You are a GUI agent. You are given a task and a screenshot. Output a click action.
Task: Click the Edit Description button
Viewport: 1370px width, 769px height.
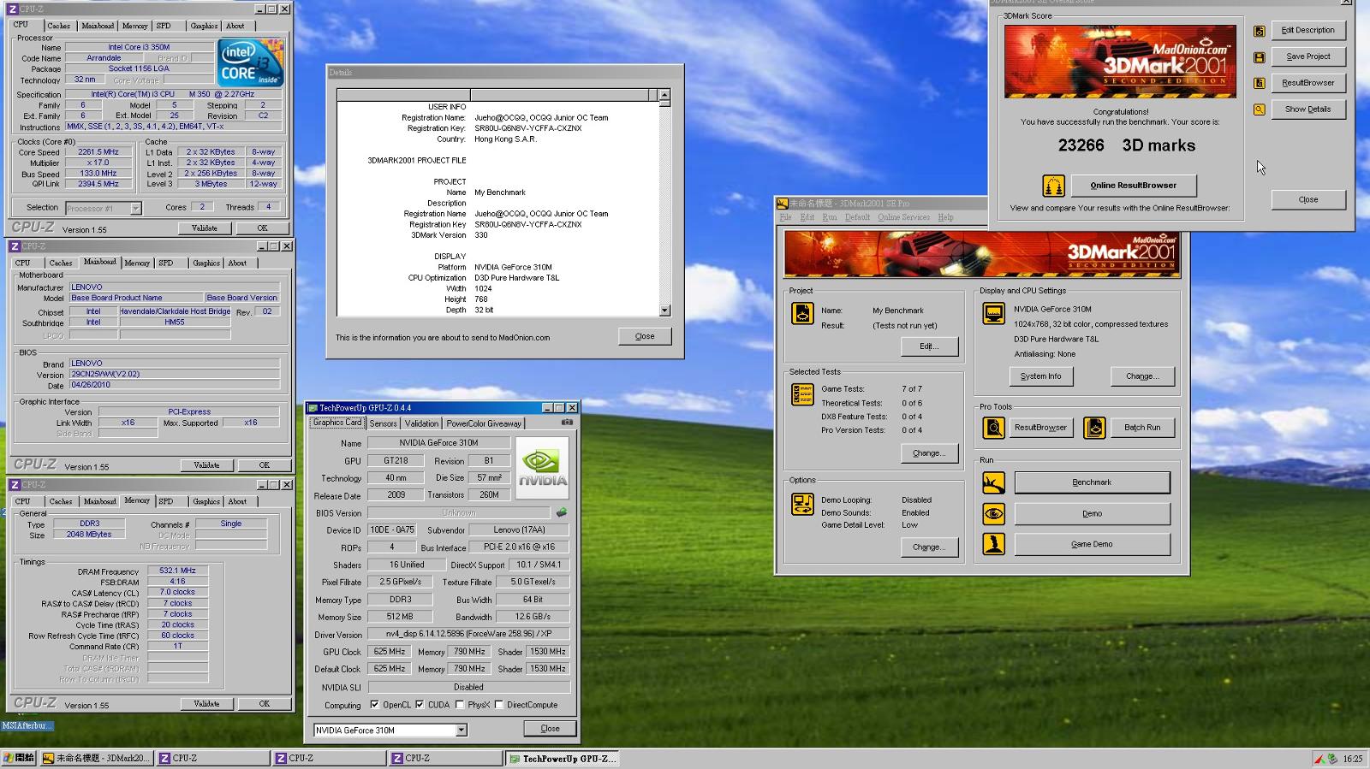pos(1307,31)
